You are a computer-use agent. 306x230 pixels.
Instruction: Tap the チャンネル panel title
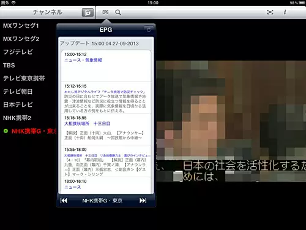(48, 12)
